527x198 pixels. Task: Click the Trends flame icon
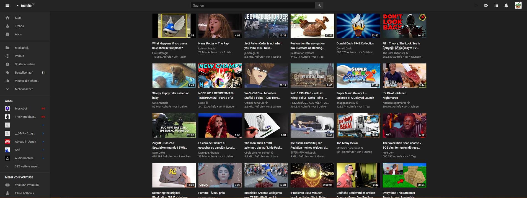[x=7, y=26]
